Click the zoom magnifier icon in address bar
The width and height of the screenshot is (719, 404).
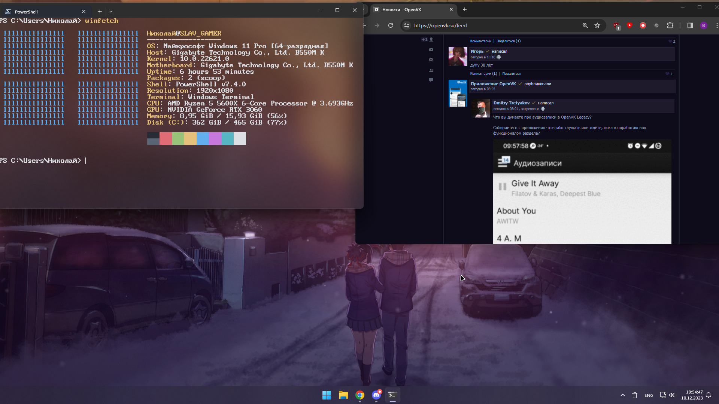(585, 25)
